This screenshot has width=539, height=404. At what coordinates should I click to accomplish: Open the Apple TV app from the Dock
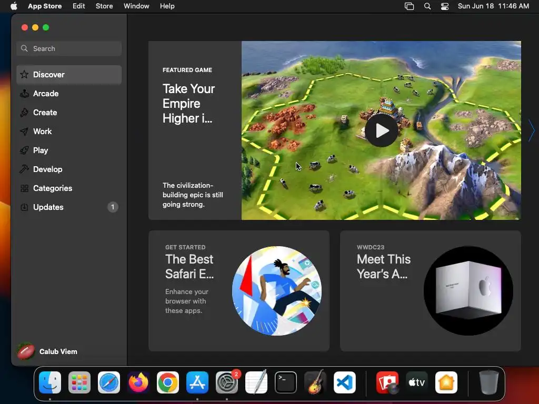pyautogui.click(x=417, y=382)
